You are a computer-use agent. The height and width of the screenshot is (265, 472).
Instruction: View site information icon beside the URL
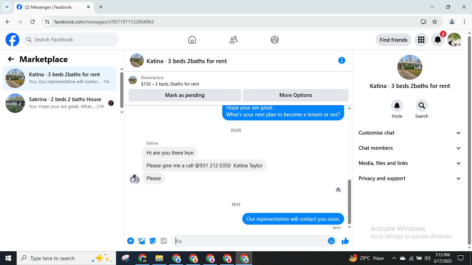click(x=47, y=22)
